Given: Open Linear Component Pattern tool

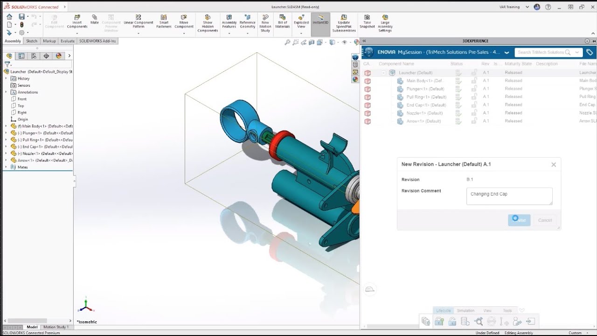Looking at the screenshot, I should tap(139, 21).
